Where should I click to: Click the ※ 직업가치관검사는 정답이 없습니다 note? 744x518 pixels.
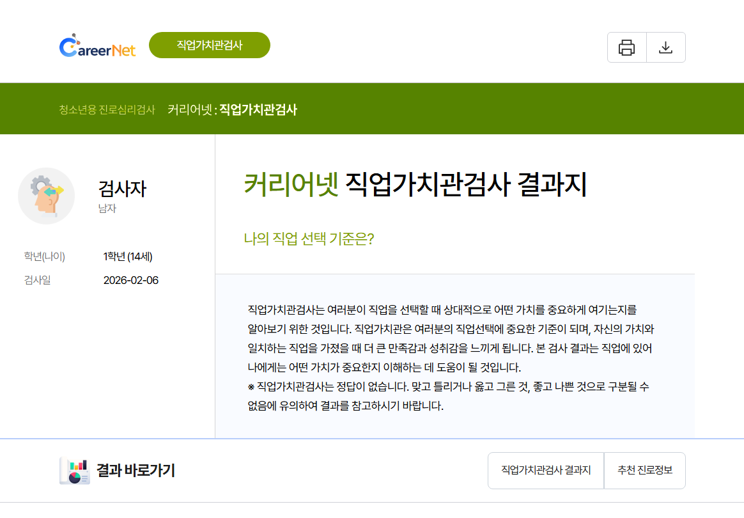(448, 396)
